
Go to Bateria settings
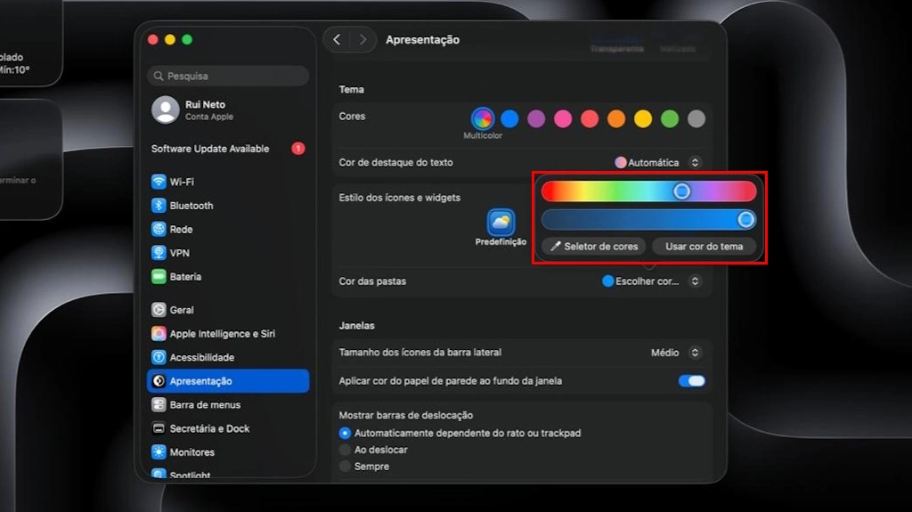click(185, 277)
